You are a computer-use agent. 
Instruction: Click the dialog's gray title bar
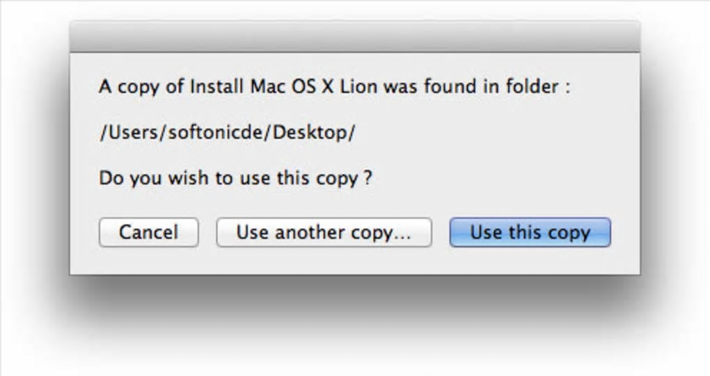(x=354, y=36)
